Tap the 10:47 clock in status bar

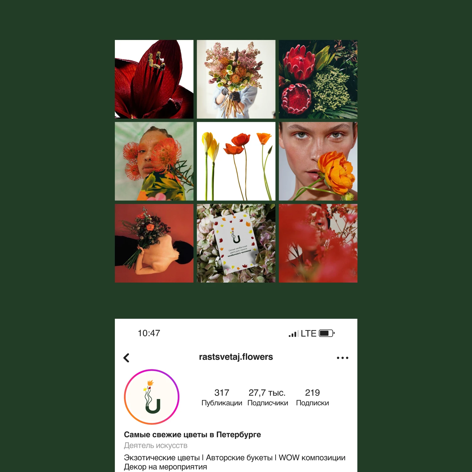click(x=149, y=333)
